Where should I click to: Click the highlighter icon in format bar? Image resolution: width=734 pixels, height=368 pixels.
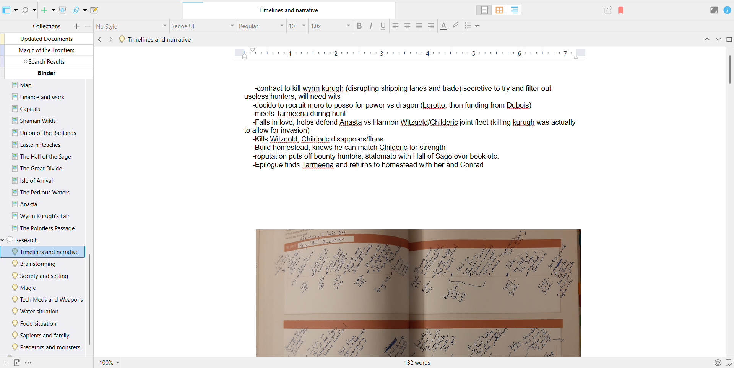point(455,26)
